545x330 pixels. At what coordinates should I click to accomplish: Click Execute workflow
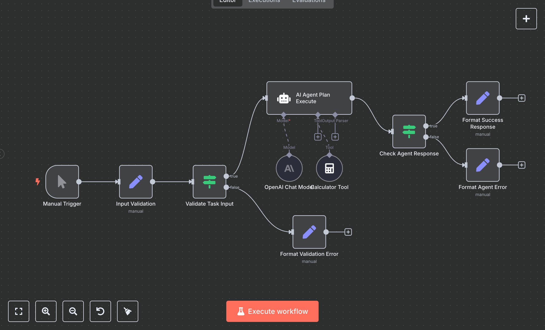click(x=272, y=311)
